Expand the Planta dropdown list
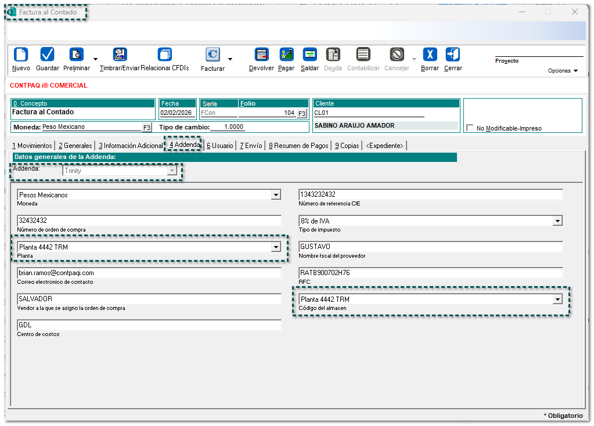The height and width of the screenshot is (426, 594). pos(276,247)
